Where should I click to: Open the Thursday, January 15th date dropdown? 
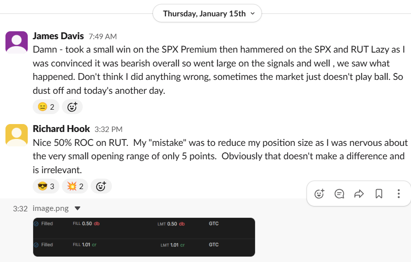[206, 13]
